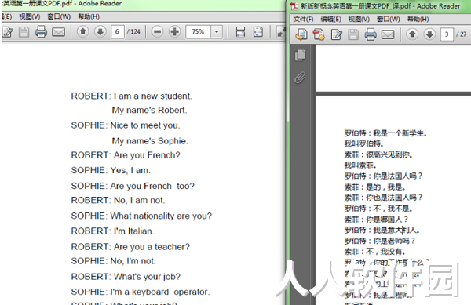This screenshot has width=471, height=305.
Task: Print the document in right window
Action: coord(371,34)
